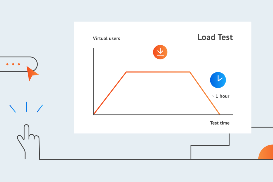This screenshot has height=182, width=273.
Task: Click the pointing hand outline icon
Action: tap(28, 142)
